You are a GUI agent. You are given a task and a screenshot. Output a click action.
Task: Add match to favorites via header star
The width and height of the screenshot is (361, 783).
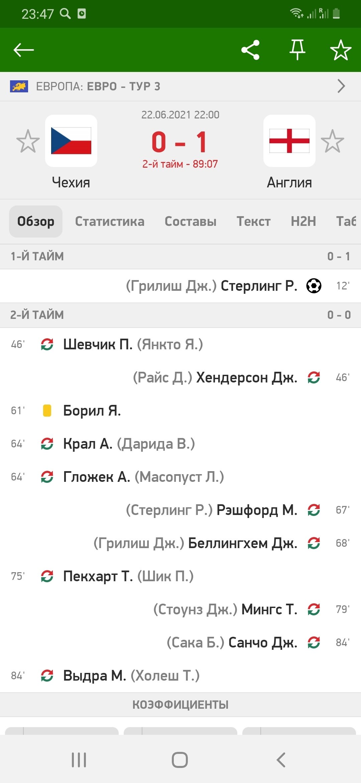tap(341, 50)
